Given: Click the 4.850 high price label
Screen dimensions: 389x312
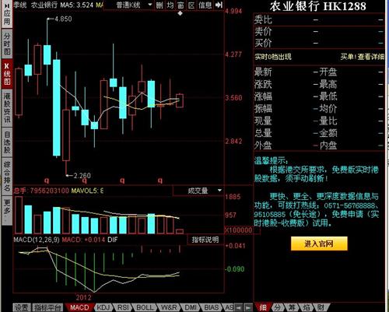Looking at the screenshot, I should [63, 19].
